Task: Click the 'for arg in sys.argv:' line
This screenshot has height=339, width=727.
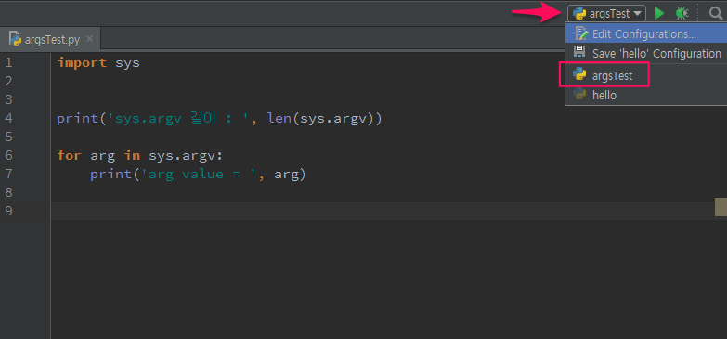Action: (139, 156)
